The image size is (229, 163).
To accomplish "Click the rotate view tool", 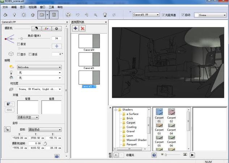I will tap(68, 15).
